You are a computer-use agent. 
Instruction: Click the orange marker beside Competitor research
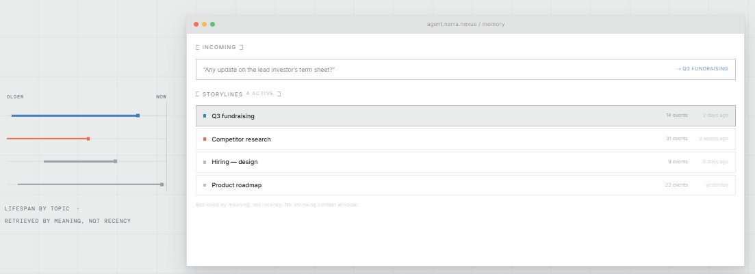point(205,139)
